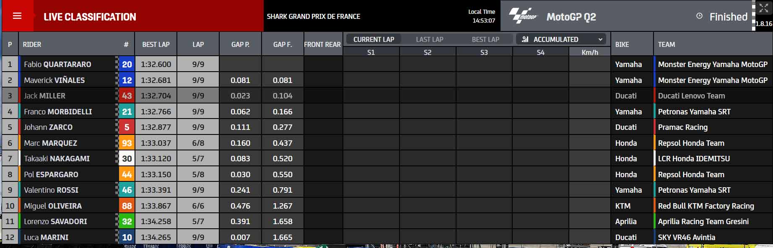The image size is (773, 248).
Task: Click the orange number 93 badge
Action: [x=127, y=143]
